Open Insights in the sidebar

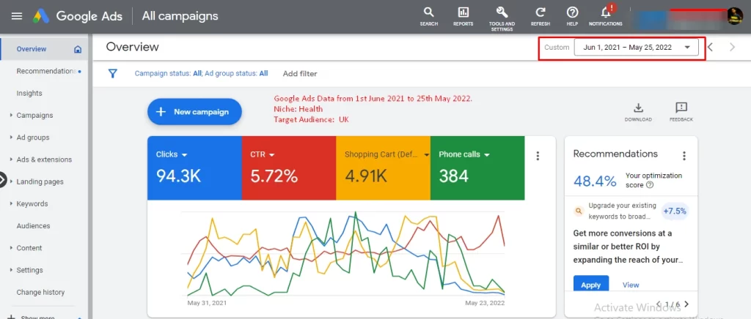pos(29,93)
